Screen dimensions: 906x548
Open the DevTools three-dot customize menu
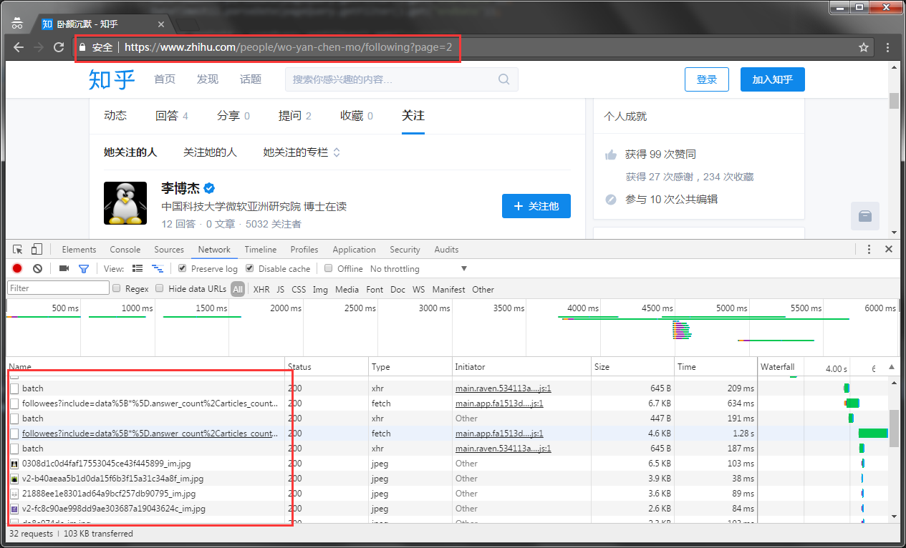click(869, 250)
